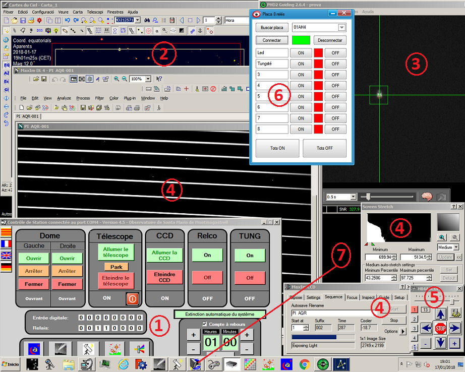Click Park in the Télescope panel
Image resolution: width=465 pixels, height=372 pixels.
(x=116, y=267)
